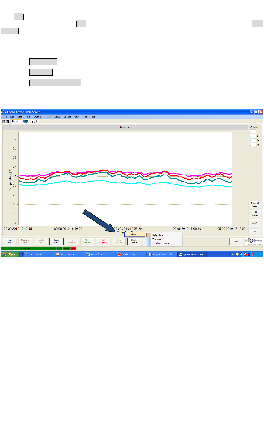This screenshot has height=436, width=264.
Task: Click the Stop Measure button
Action: pos(87,241)
